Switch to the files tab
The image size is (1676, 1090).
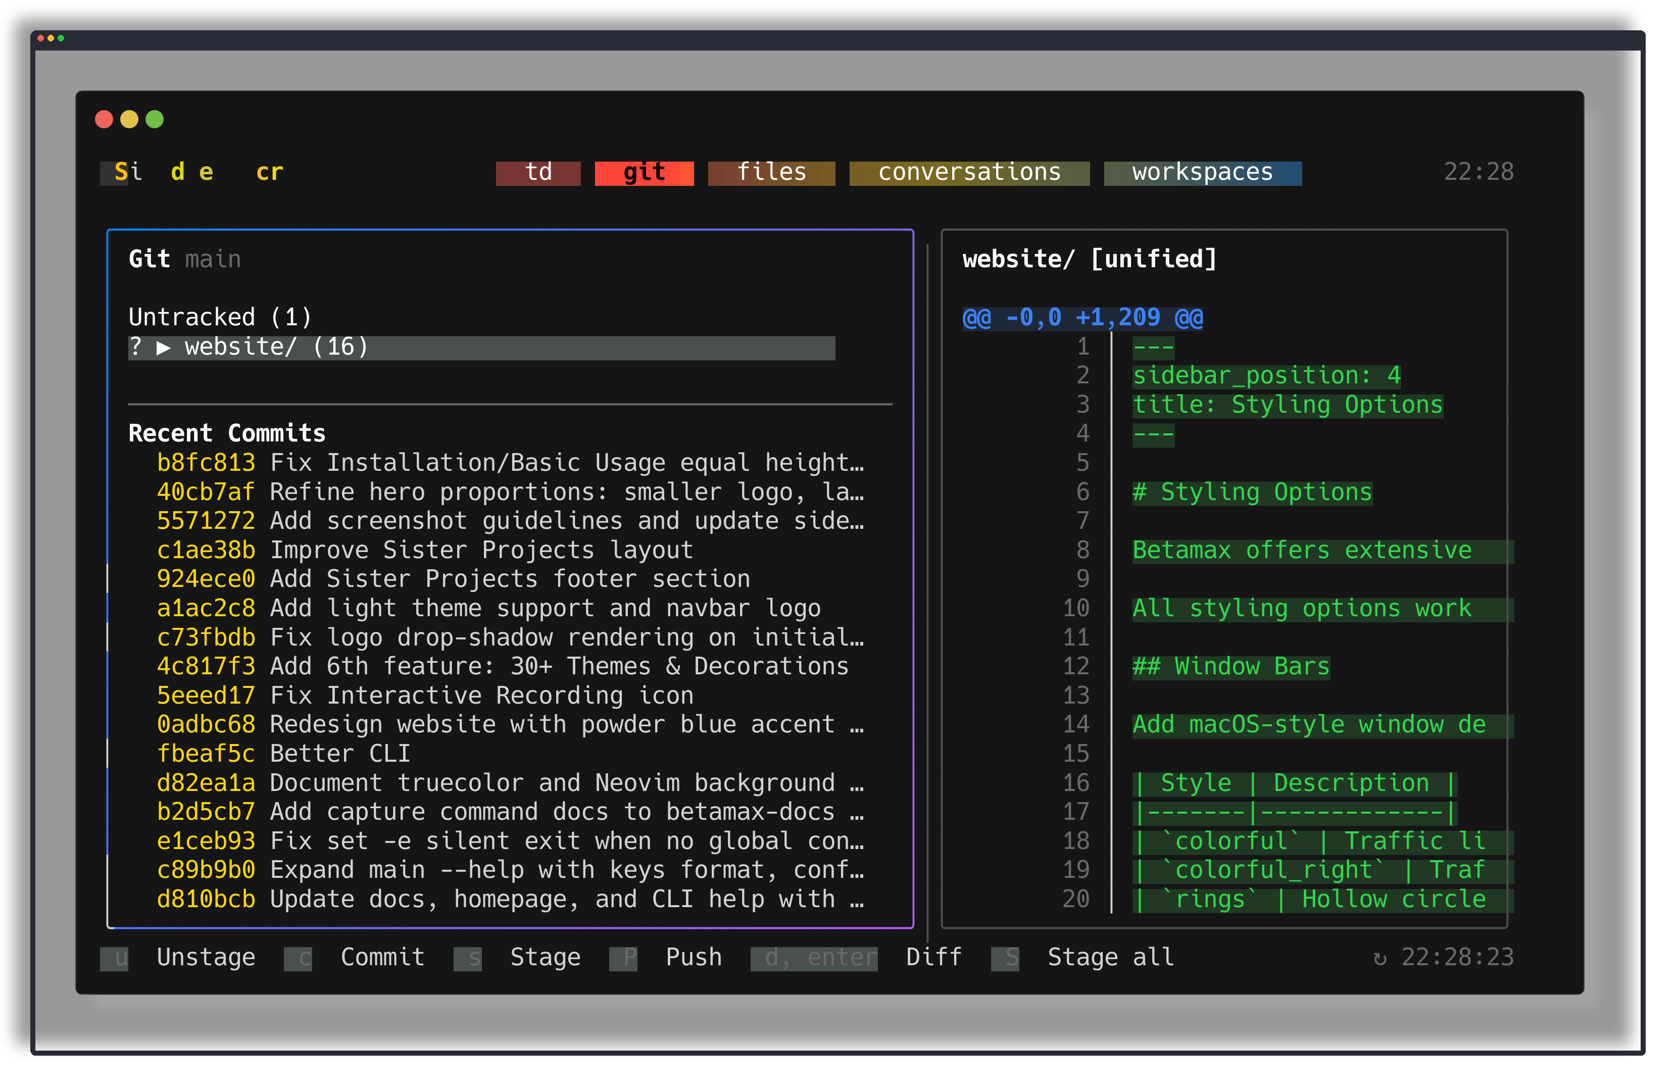pos(771,173)
